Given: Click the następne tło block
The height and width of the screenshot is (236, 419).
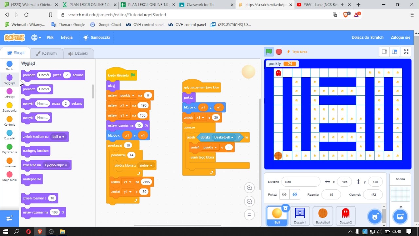Looking at the screenshot, I should click(32, 179).
